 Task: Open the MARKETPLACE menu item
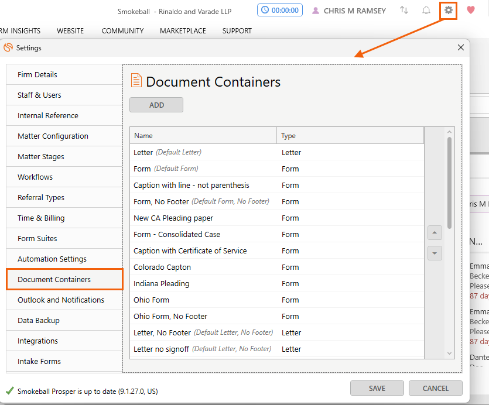pyautogui.click(x=182, y=30)
